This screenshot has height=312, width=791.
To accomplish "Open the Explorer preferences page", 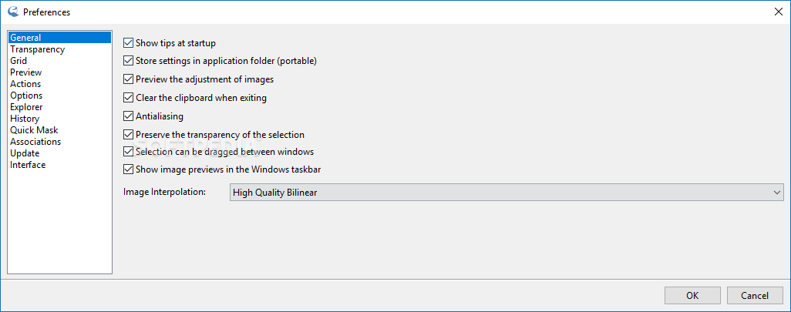I will pos(59,107).
